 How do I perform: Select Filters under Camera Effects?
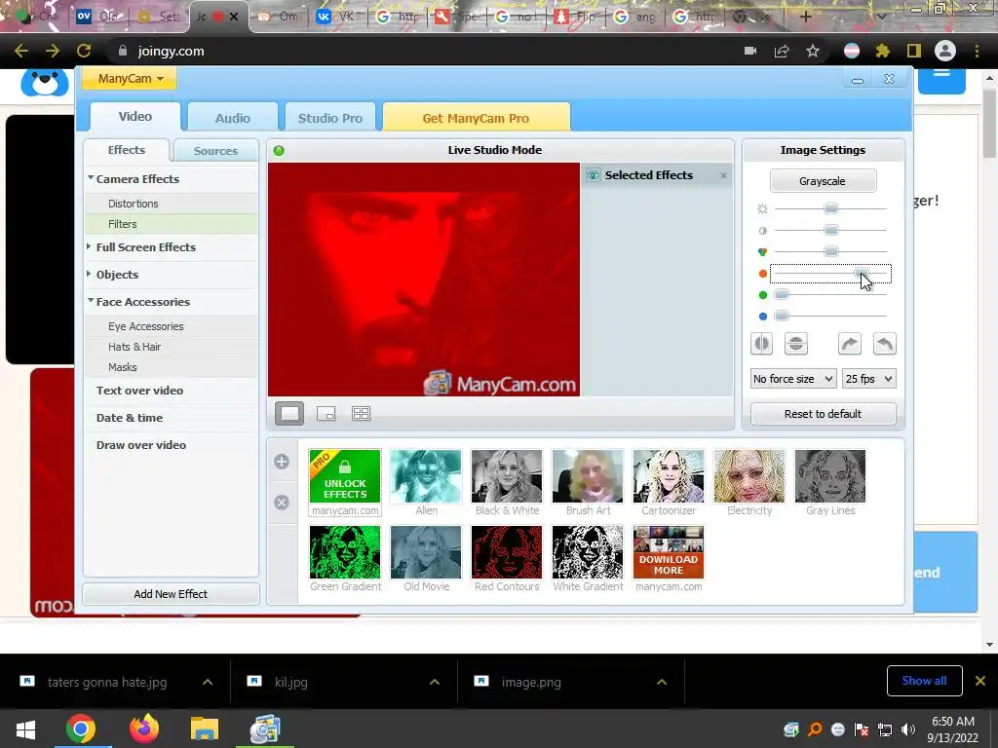[x=172, y=224]
